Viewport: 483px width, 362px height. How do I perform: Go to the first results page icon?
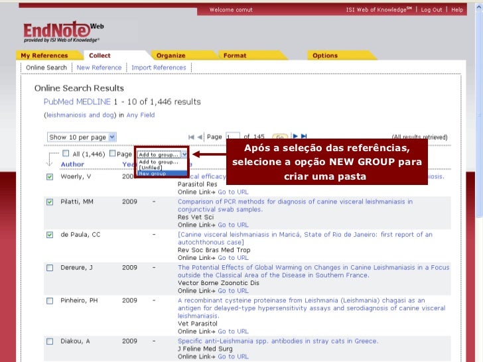pyautogui.click(x=191, y=137)
